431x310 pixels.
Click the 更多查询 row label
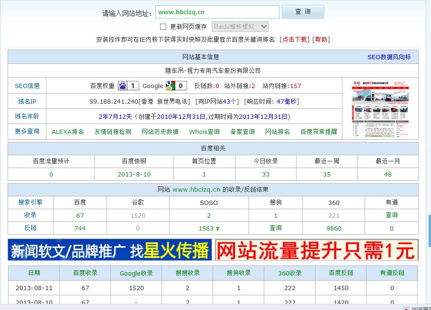pyautogui.click(x=27, y=132)
